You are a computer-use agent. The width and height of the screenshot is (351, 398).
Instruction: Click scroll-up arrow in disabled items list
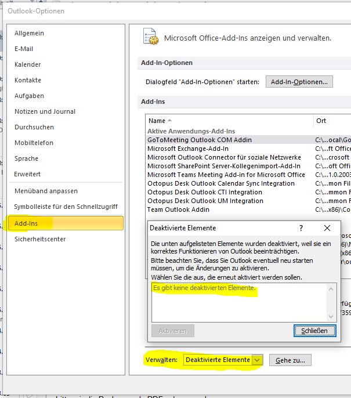click(x=331, y=289)
